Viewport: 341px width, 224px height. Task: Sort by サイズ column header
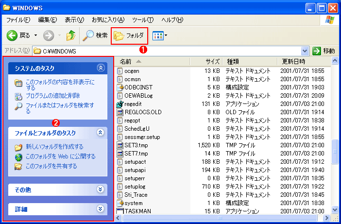[x=206, y=62]
